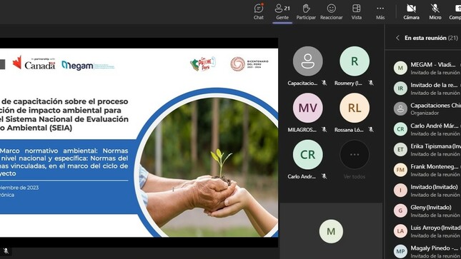This screenshot has width=461, height=259.
Task: Change the meeting Vista layout
Action: tap(357, 11)
